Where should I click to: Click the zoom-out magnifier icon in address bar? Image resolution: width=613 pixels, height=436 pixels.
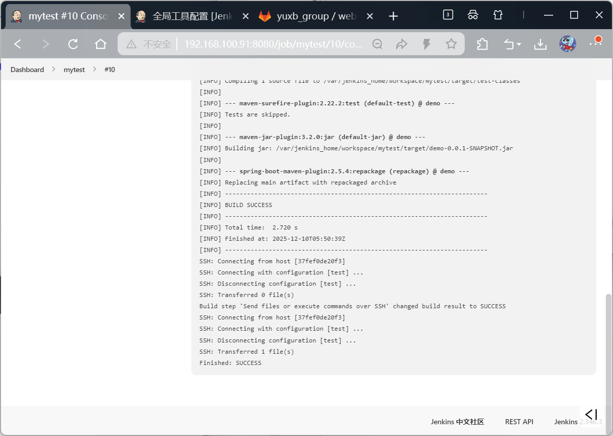pyautogui.click(x=377, y=44)
